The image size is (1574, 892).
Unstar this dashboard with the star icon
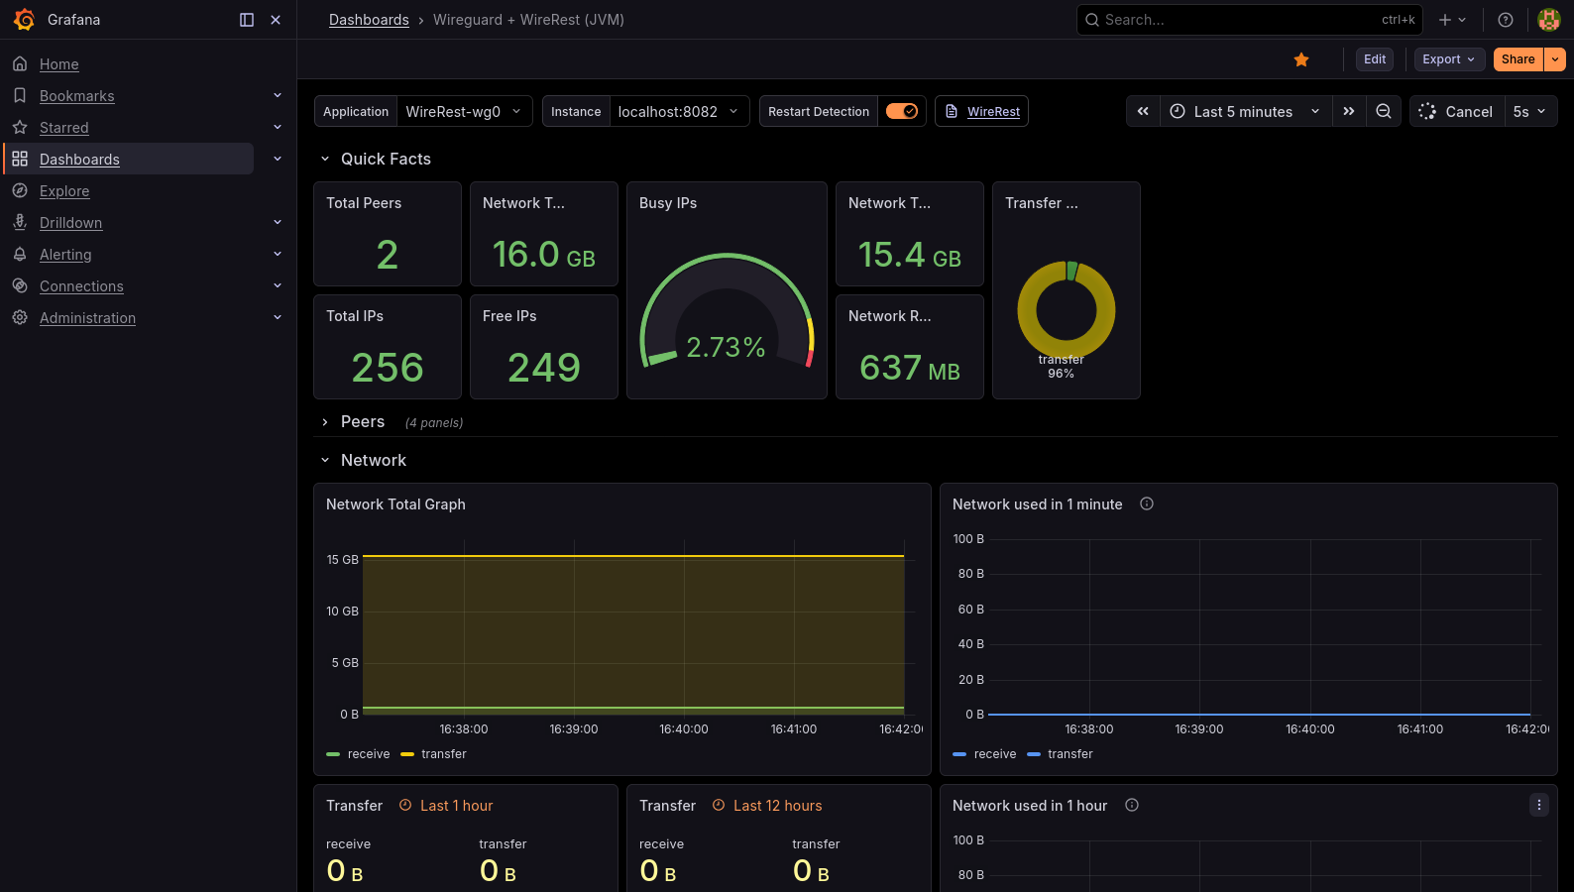pyautogui.click(x=1301, y=59)
